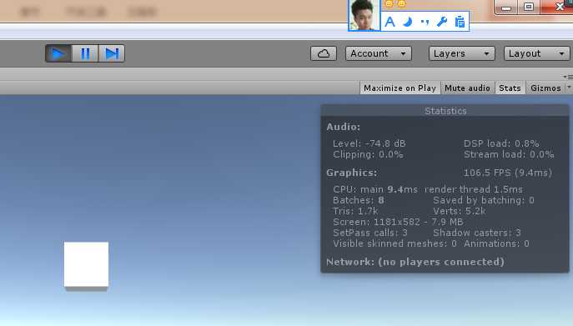Open the Account dropdown
Viewport: 573px width, 326px height.
coord(378,53)
